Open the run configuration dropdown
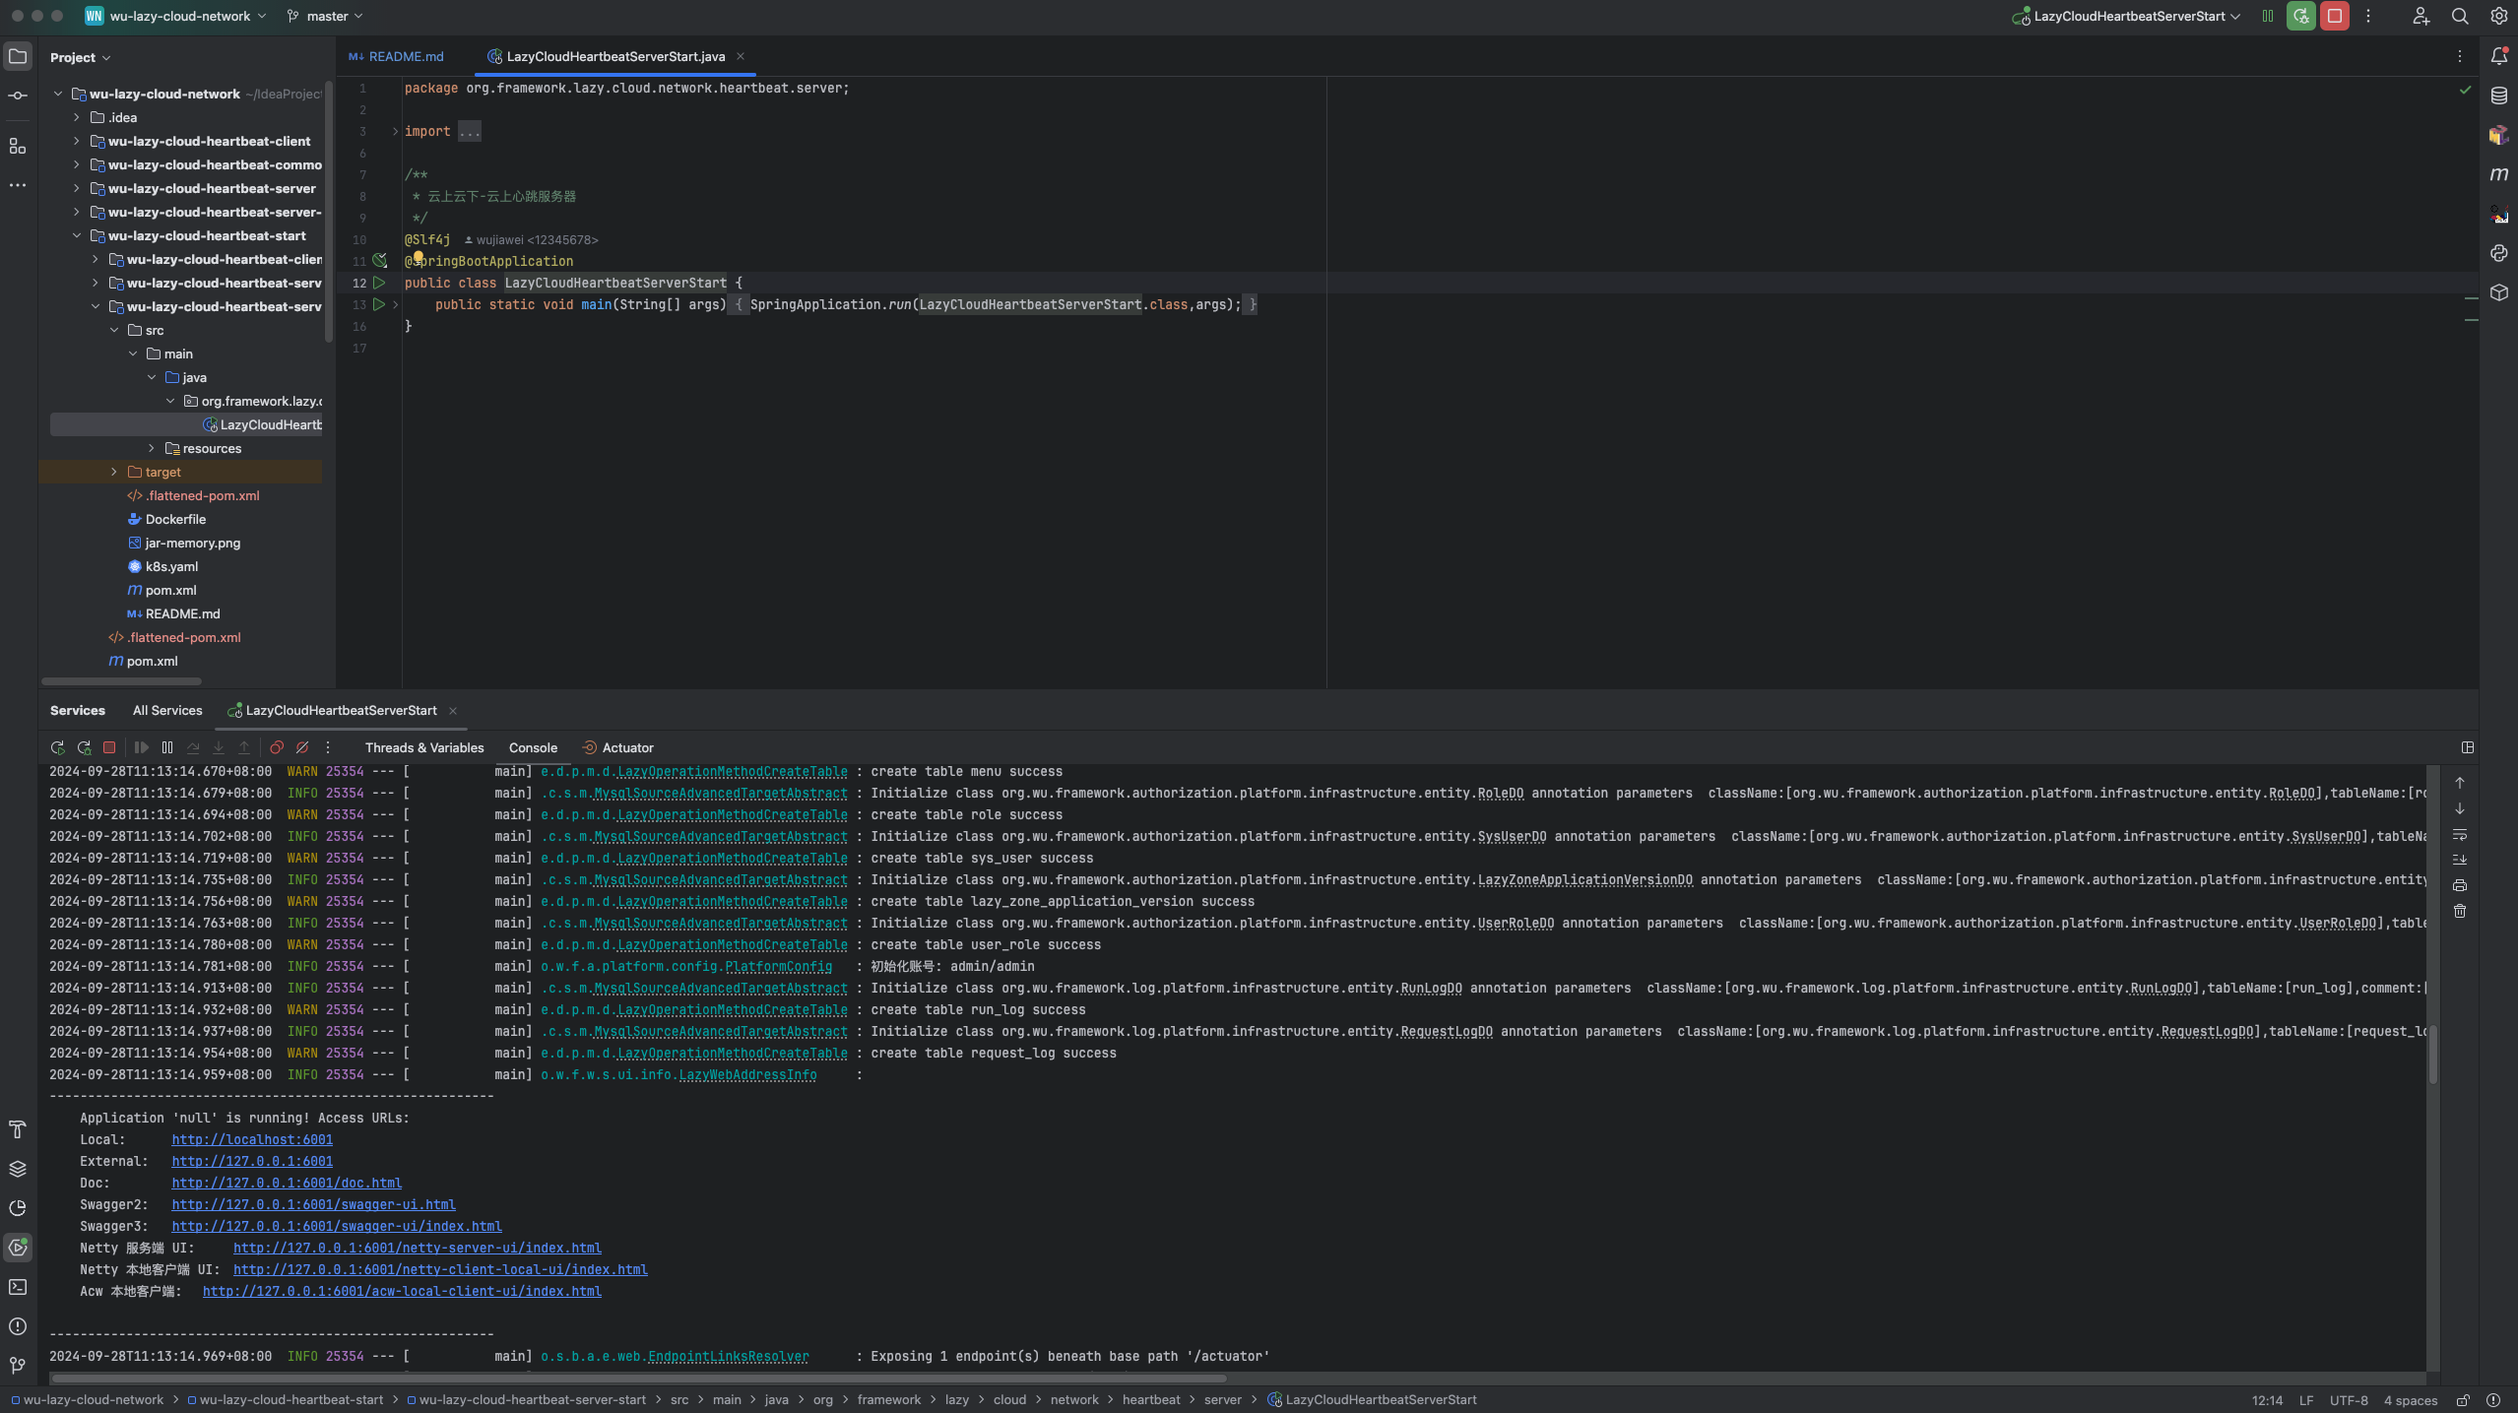Viewport: 2518px width, 1413px height. [2127, 16]
